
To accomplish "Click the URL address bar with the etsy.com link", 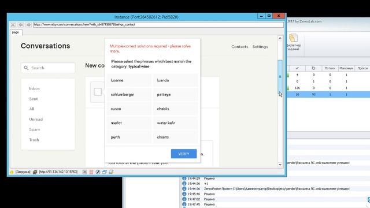I will pyautogui.click(x=158, y=24).
